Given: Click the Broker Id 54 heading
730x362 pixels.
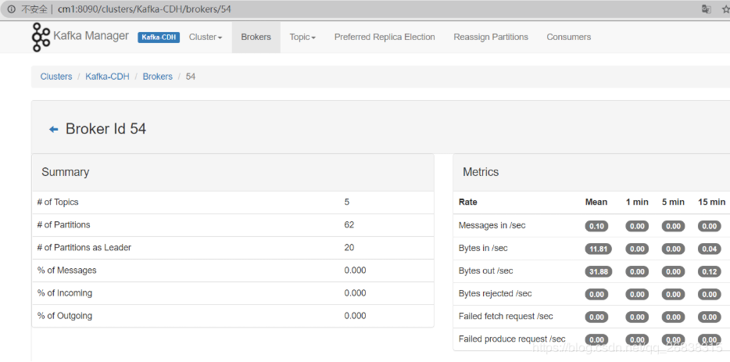Looking at the screenshot, I should pos(106,129).
